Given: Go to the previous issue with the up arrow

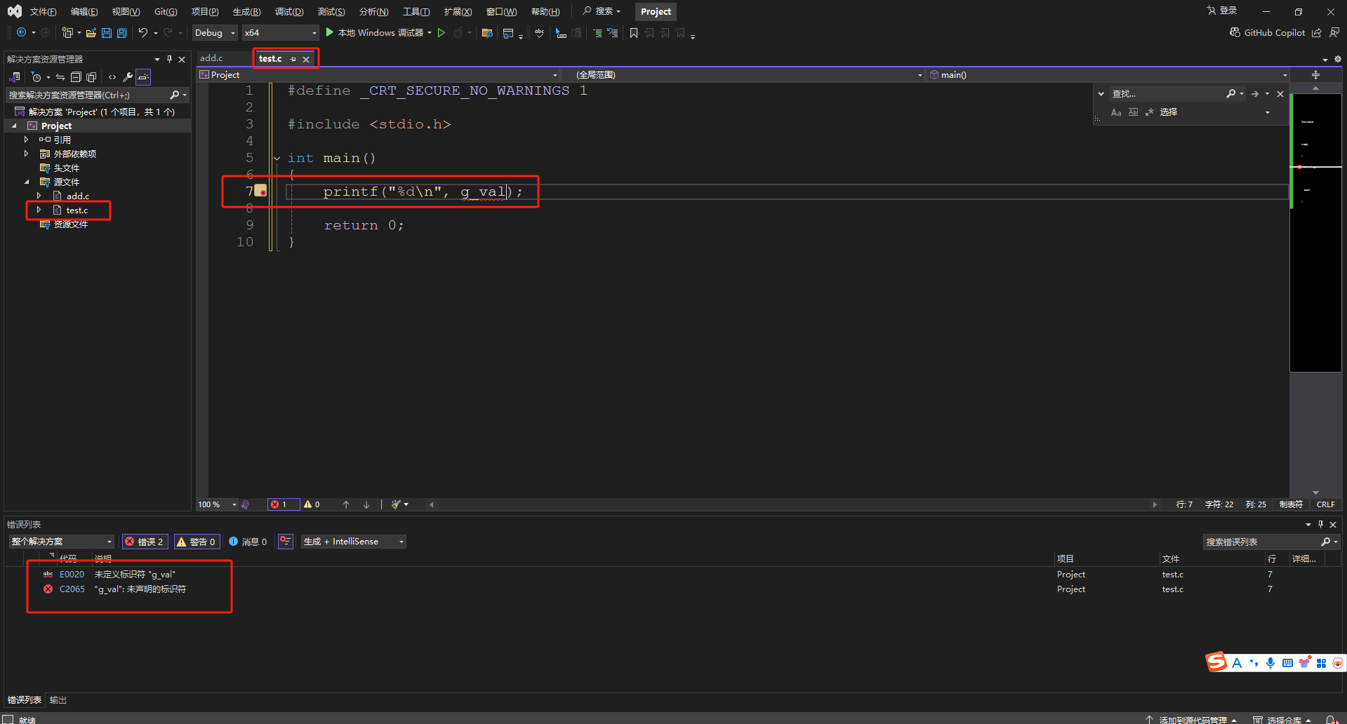Looking at the screenshot, I should 346,504.
